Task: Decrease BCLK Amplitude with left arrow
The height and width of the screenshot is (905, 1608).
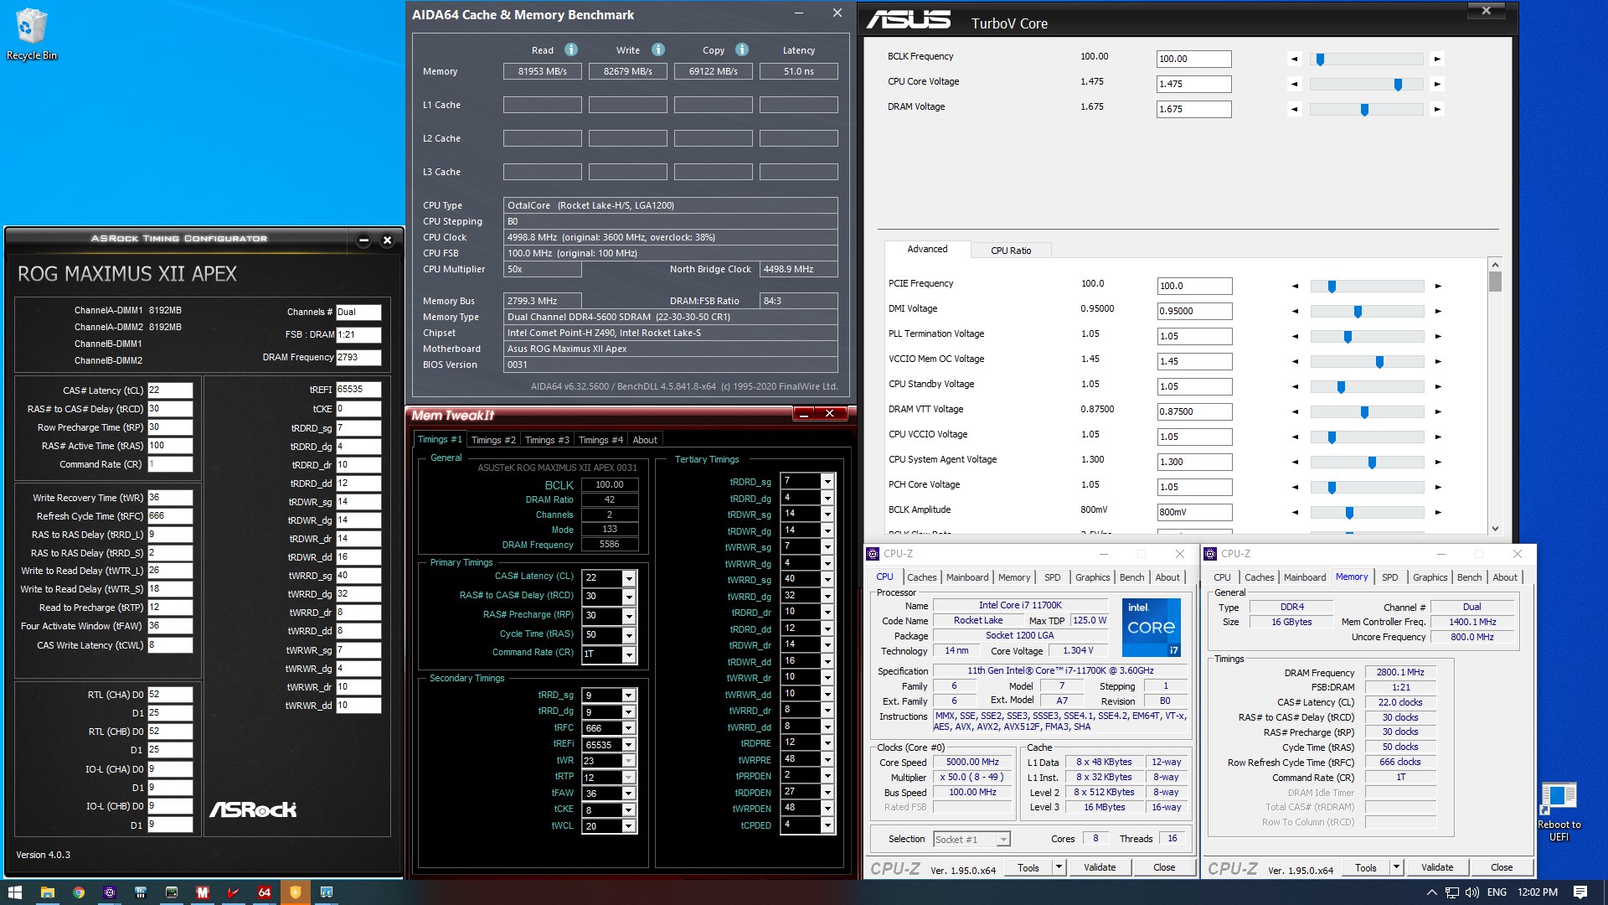Action: click(1295, 512)
